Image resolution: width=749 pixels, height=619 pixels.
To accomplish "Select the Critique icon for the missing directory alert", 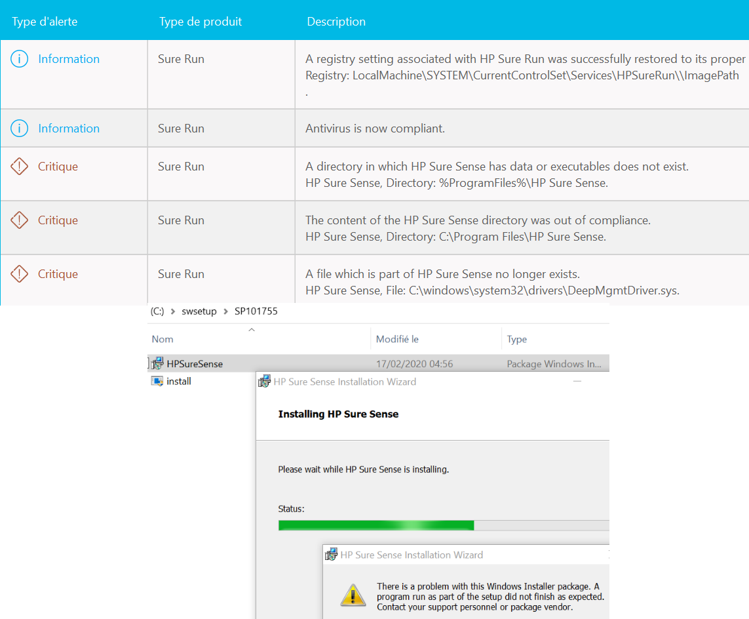I will [x=19, y=166].
